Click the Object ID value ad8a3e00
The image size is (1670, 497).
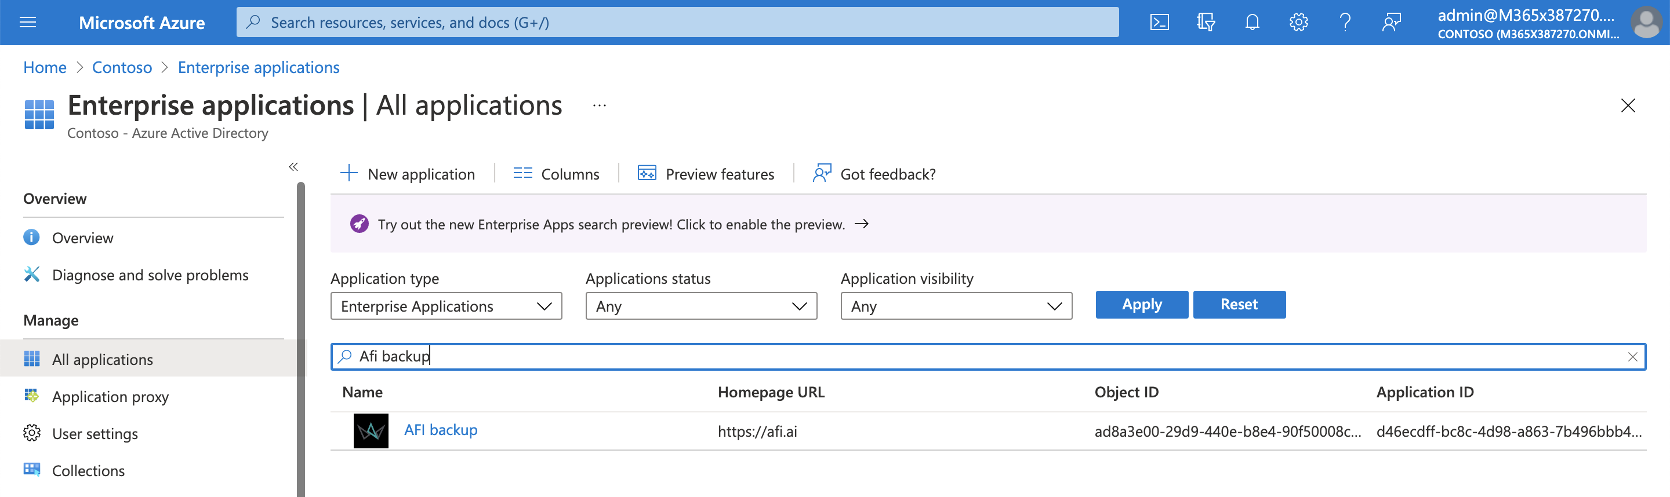[x=1227, y=431]
